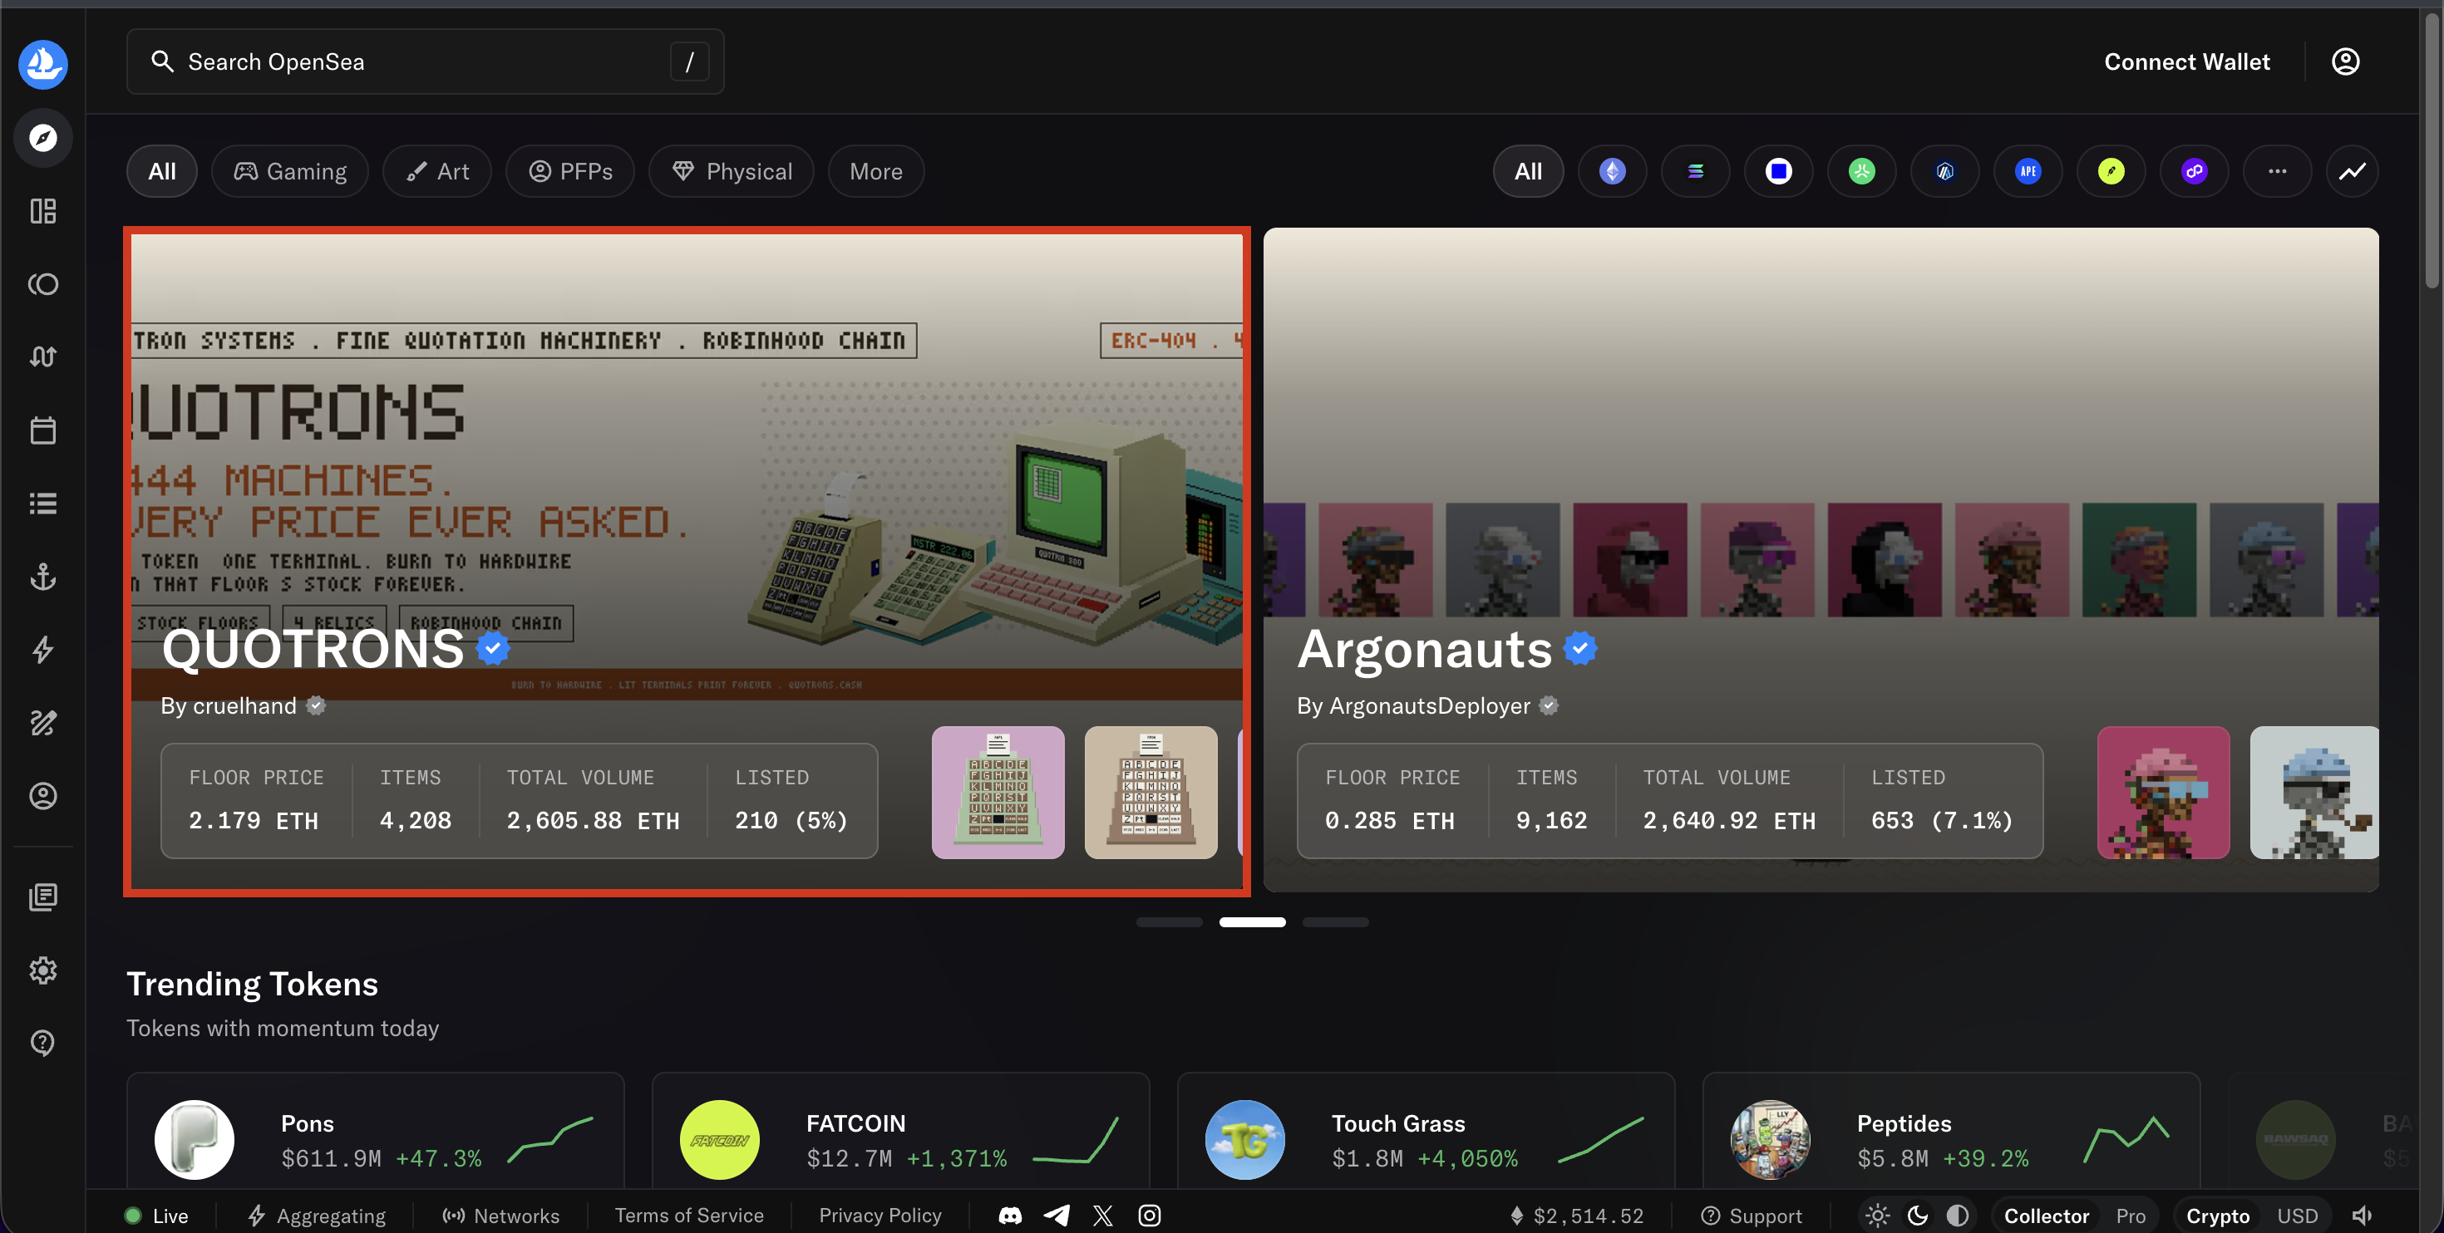Switch to dark theme moon icon
Image resolution: width=2444 pixels, height=1233 pixels.
[x=1918, y=1215]
